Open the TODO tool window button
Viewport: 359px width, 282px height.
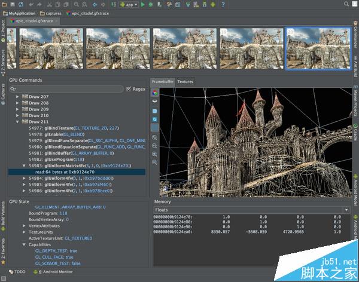point(17,272)
